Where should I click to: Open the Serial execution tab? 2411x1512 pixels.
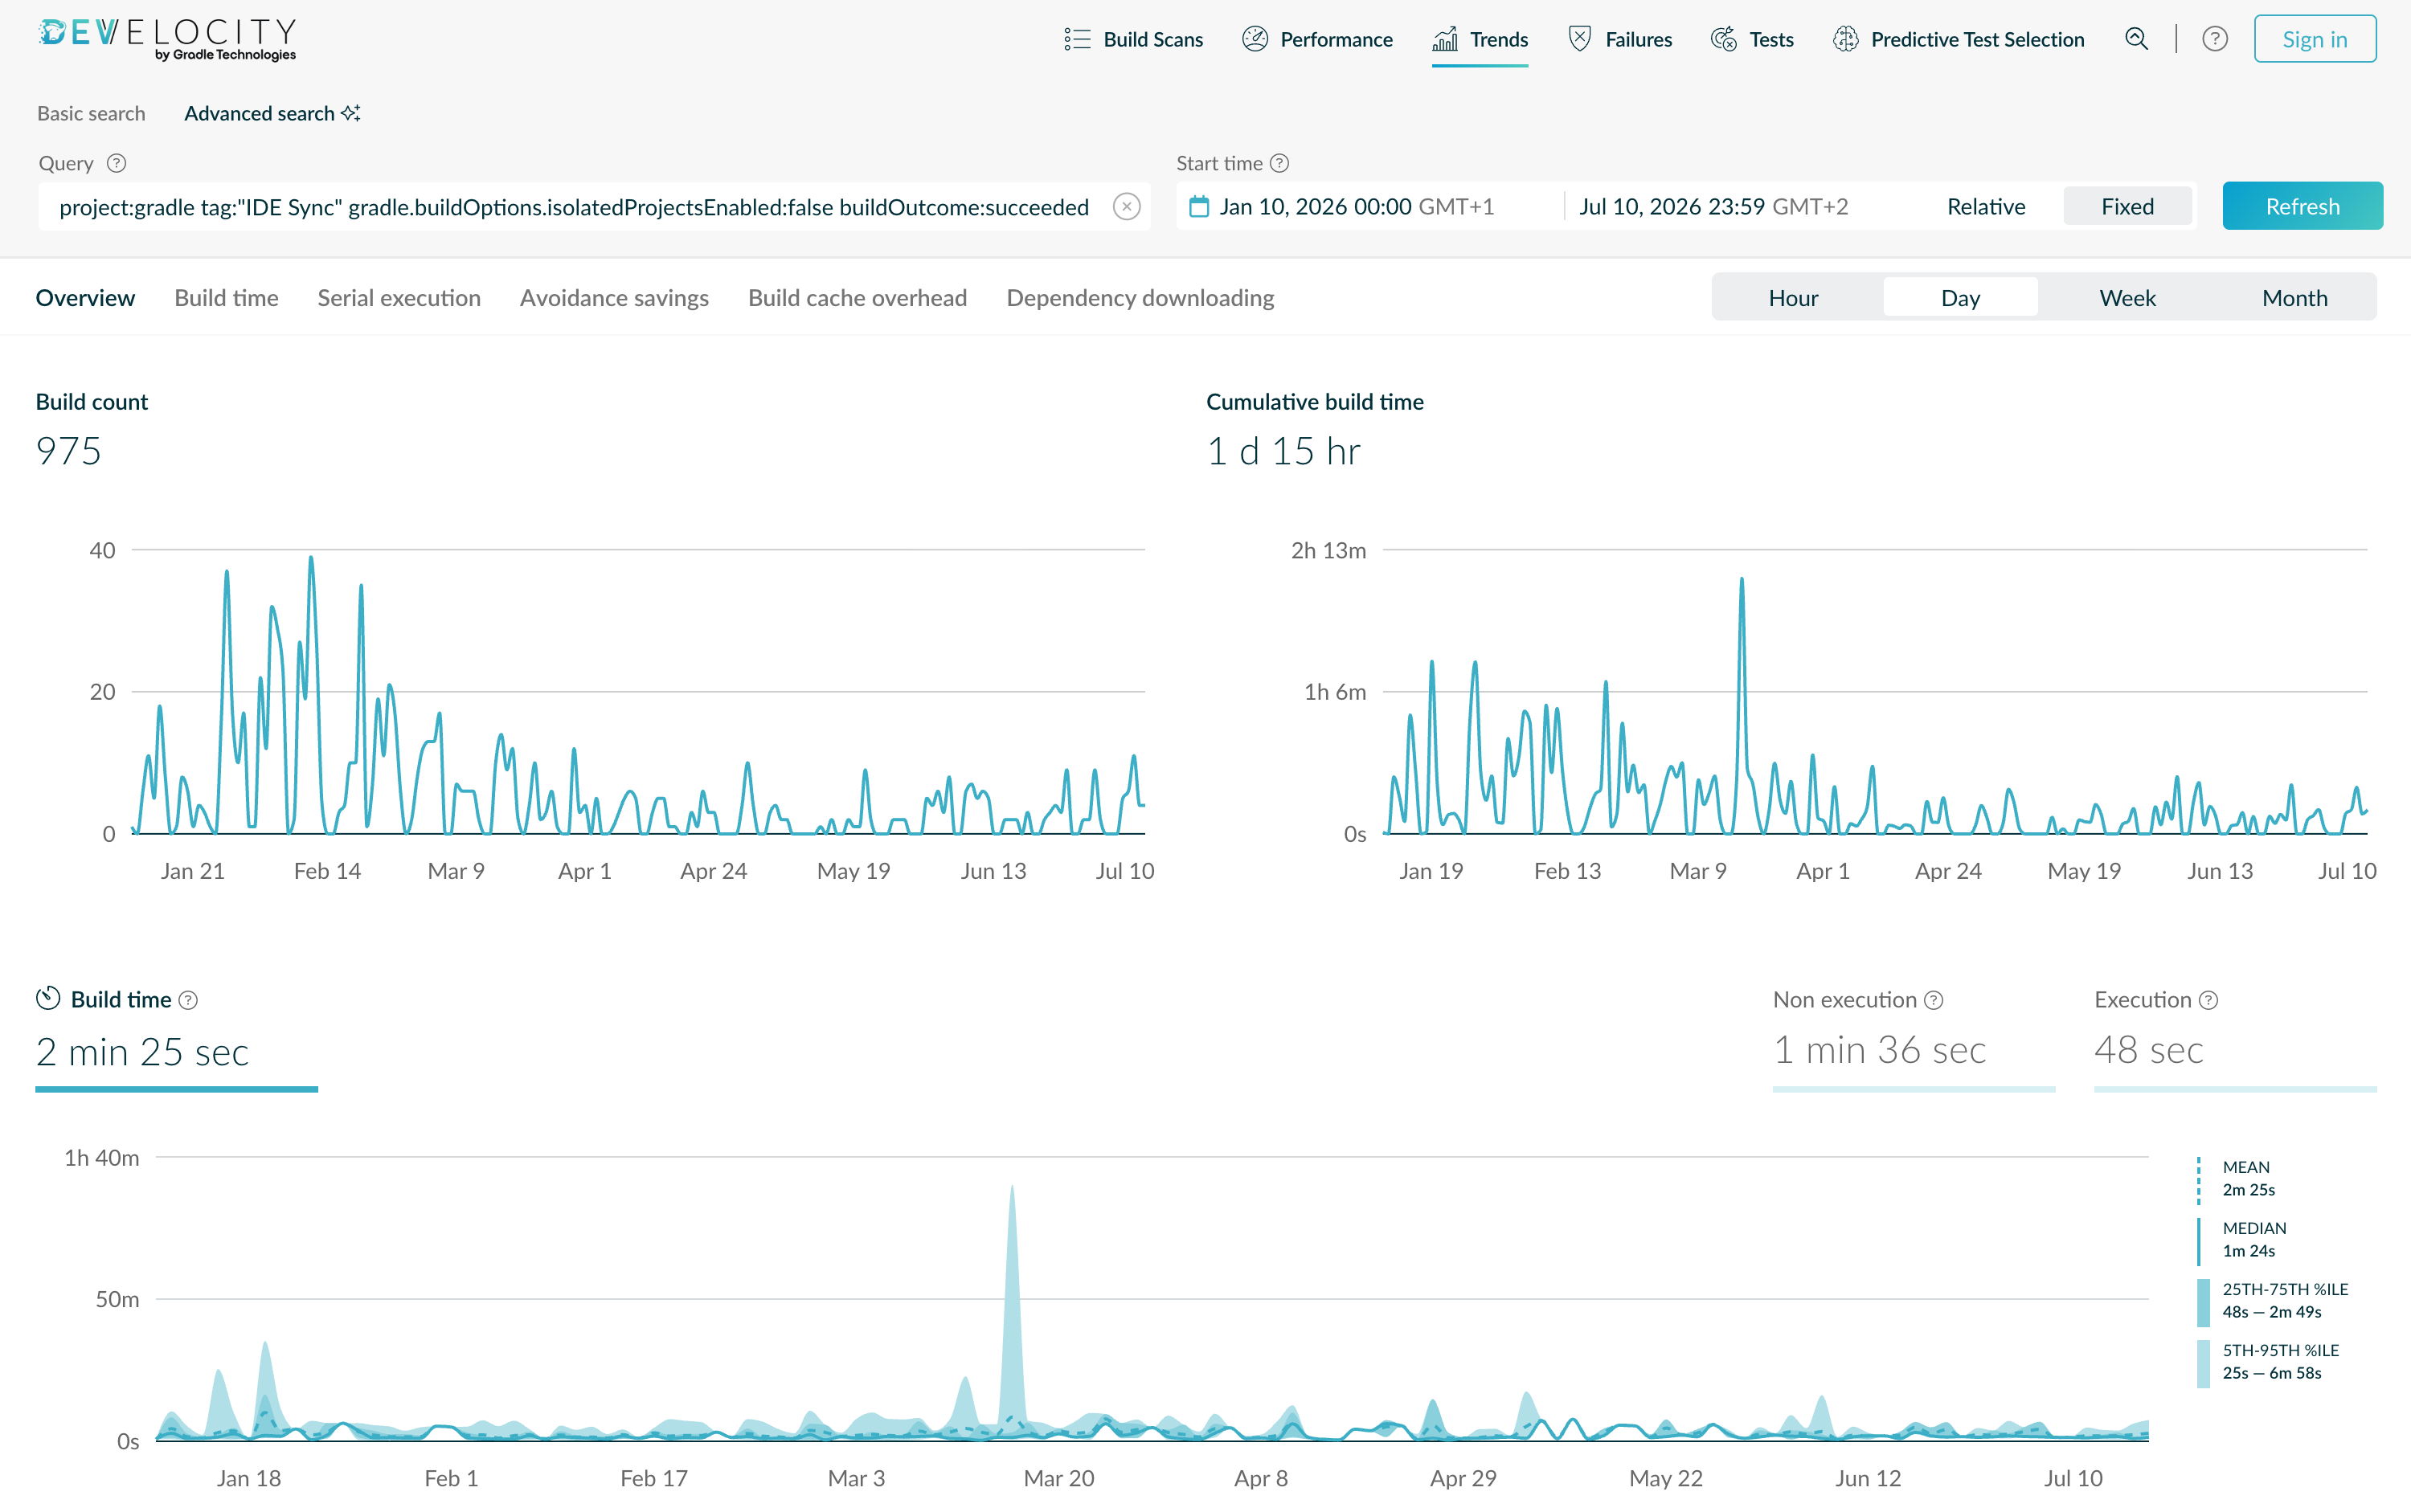pos(399,298)
